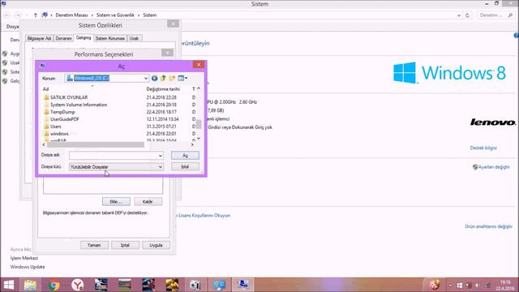Click İptal in Performans Seçenekleri dialog
This screenshot has width=519, height=292.
coord(125,245)
